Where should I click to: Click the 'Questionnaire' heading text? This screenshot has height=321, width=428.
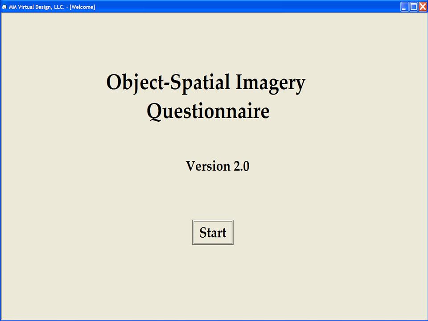pyautogui.click(x=208, y=111)
